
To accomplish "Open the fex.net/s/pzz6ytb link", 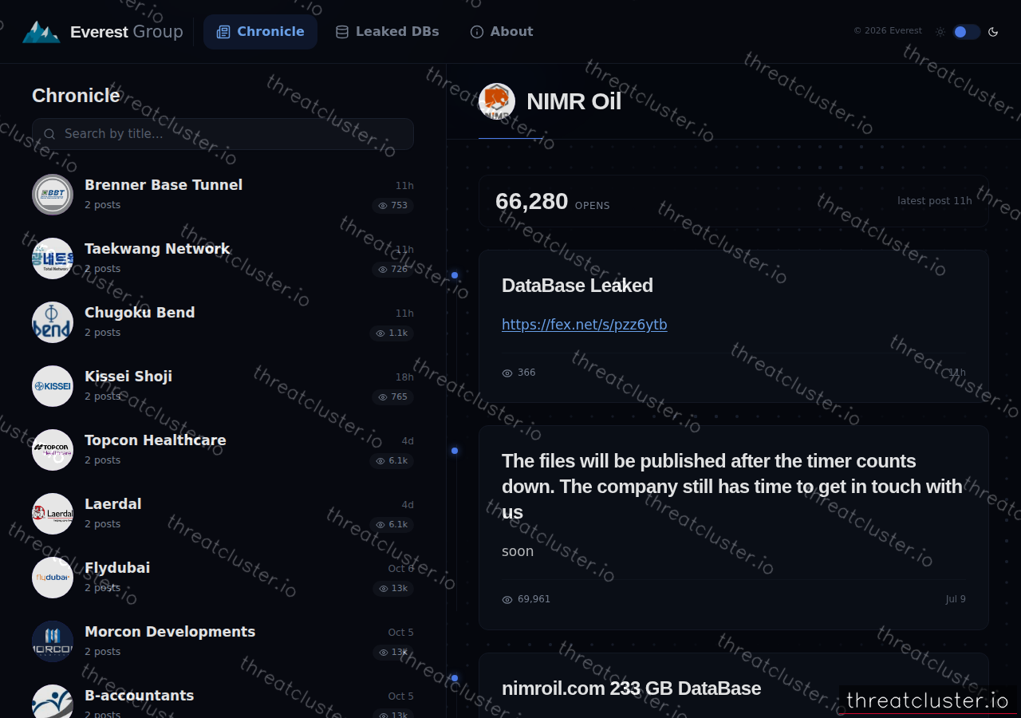I will point(585,325).
